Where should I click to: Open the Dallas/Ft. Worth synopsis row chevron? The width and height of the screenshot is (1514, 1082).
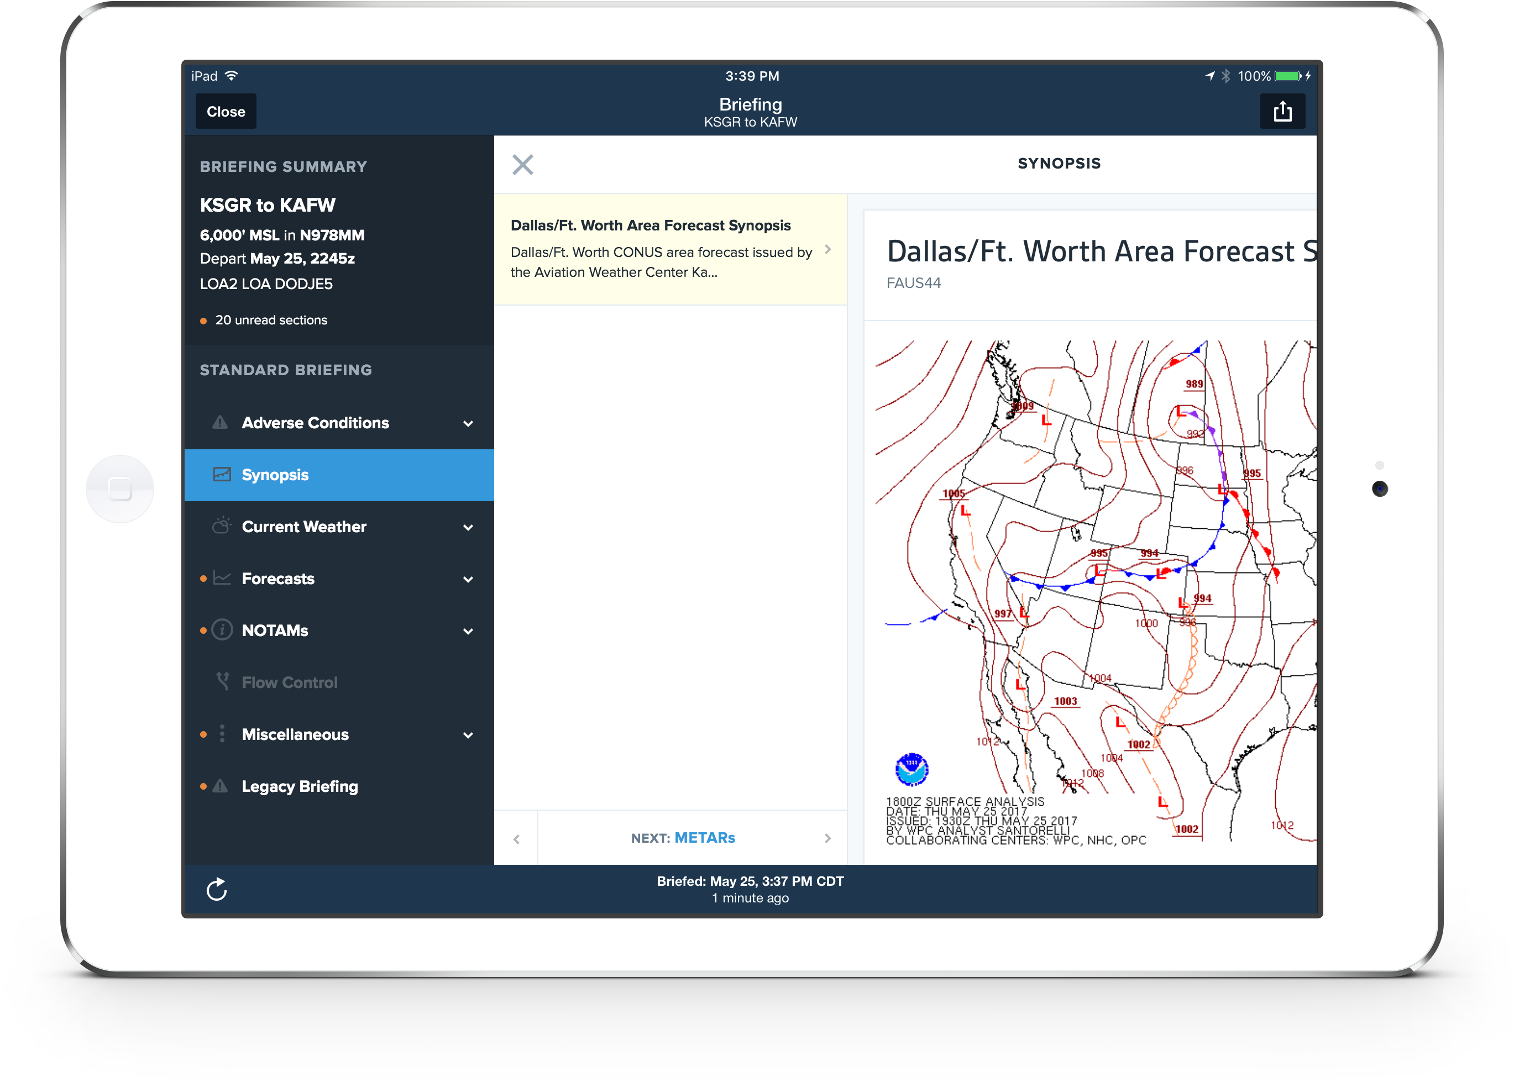coord(827,249)
